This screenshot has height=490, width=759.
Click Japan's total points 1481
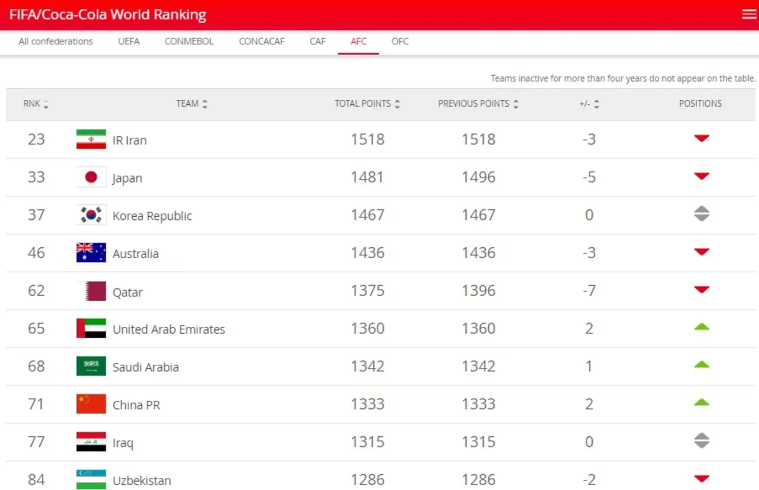click(x=367, y=177)
